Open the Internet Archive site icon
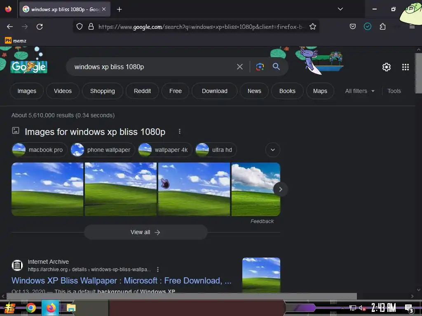Screen dimensions: 422x316 point(17,265)
